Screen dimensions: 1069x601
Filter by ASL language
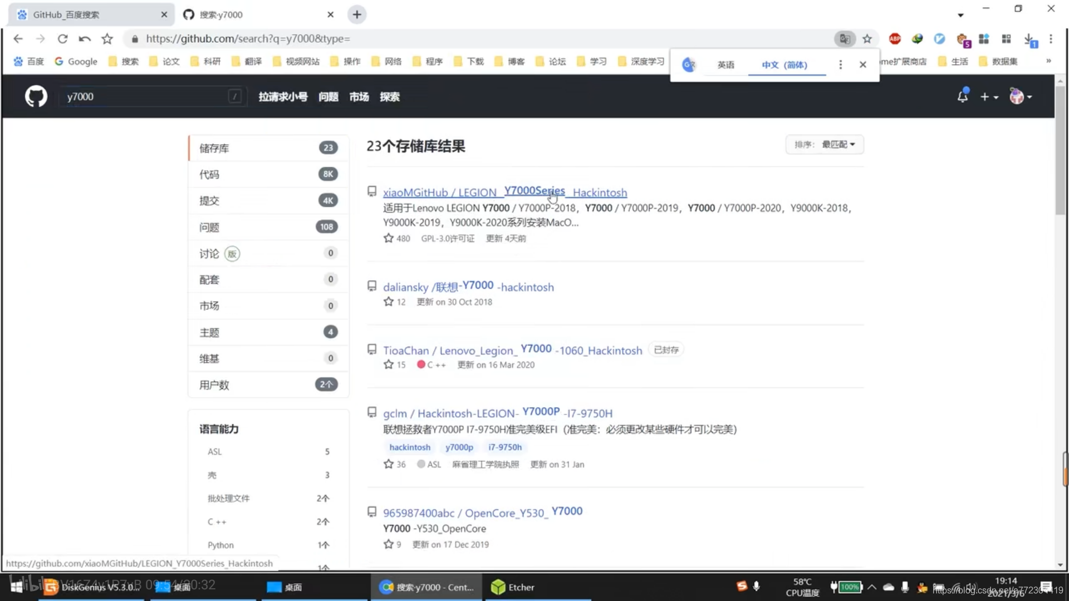pos(268,451)
